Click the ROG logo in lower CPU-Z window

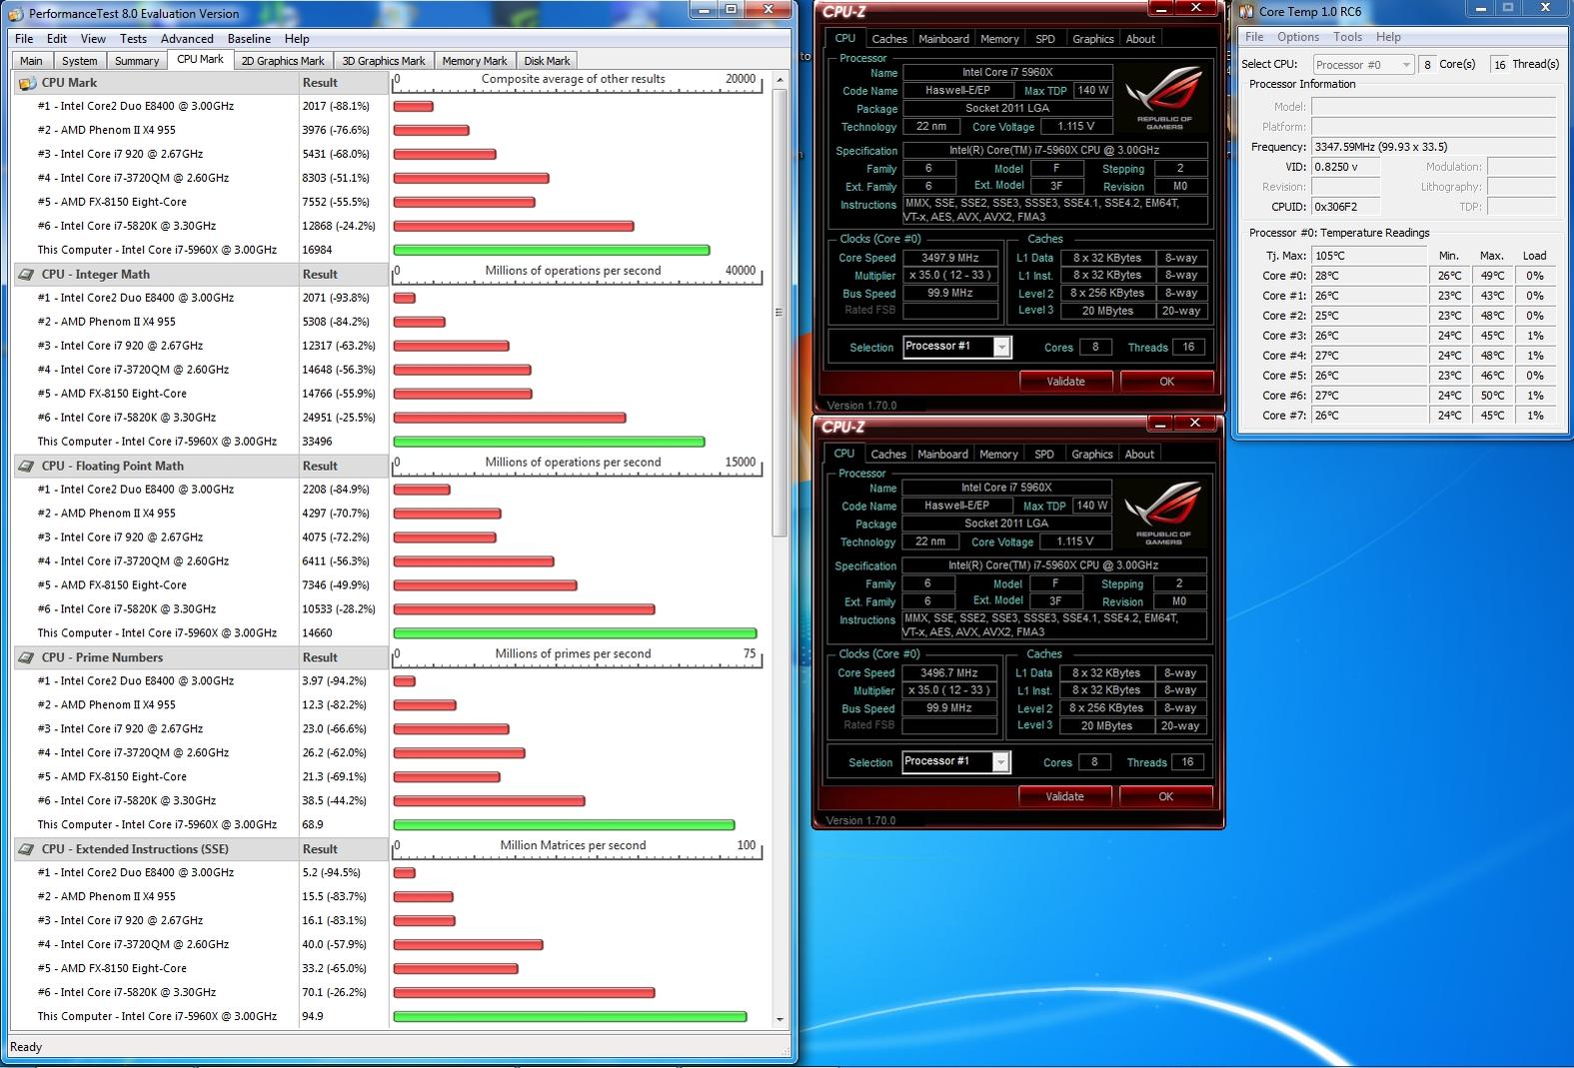1163,514
